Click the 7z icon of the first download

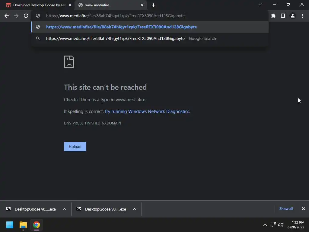pos(8,209)
